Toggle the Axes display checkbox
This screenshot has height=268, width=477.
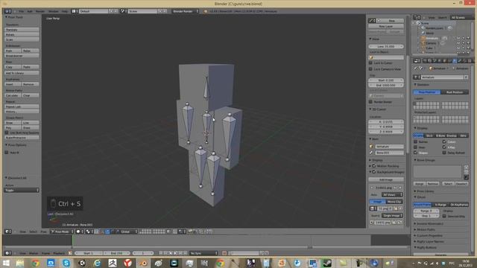click(416, 147)
